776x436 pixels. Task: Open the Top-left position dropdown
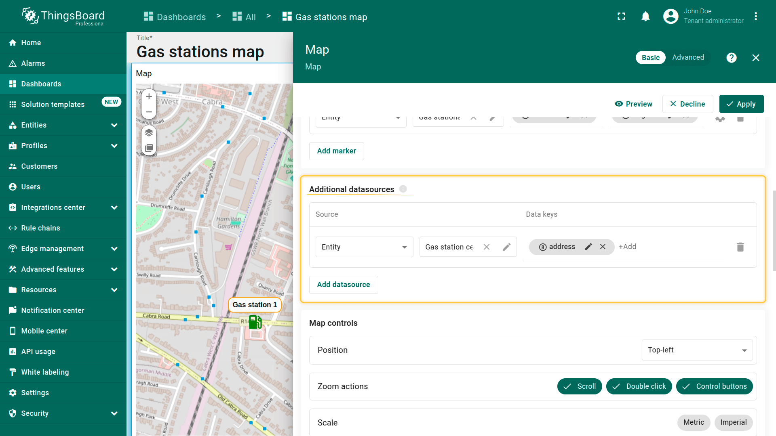(697, 350)
